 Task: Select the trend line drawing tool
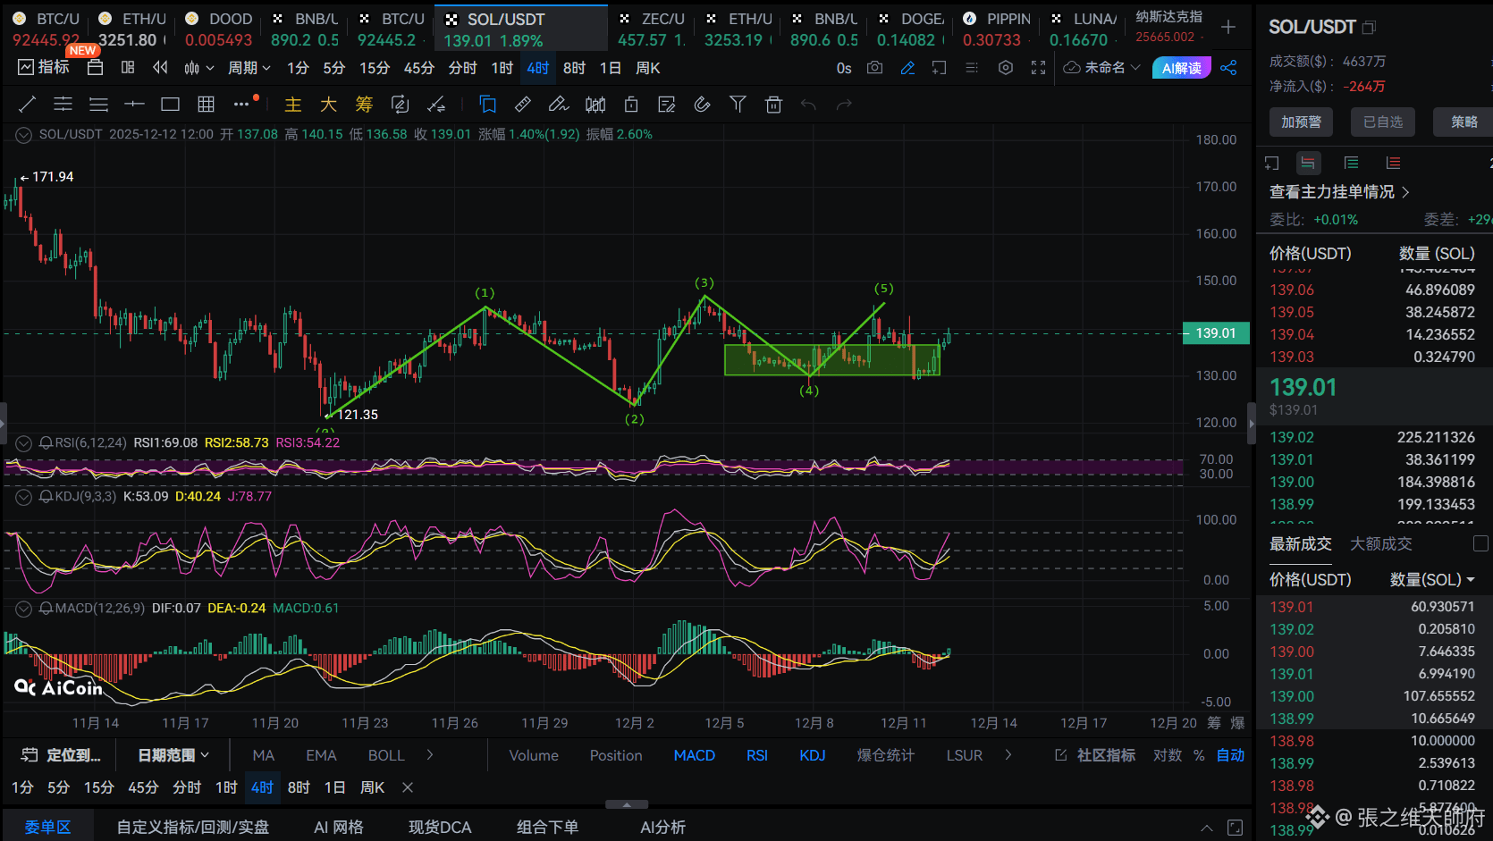pyautogui.click(x=27, y=105)
